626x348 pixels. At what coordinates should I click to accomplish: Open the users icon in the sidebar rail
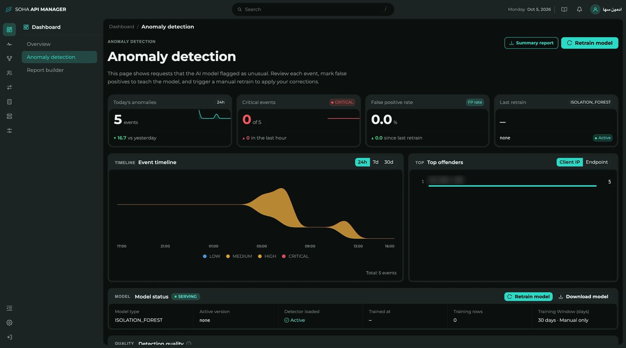(9, 73)
